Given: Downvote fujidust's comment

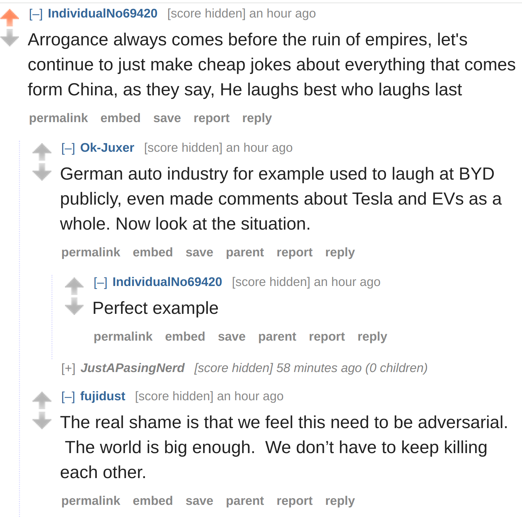Looking at the screenshot, I should [42, 420].
